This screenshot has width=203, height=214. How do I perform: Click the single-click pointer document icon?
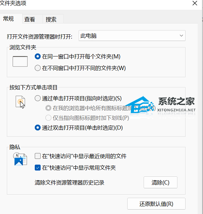(x=20, y=102)
